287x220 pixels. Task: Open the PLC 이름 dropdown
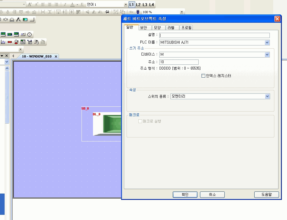(267, 43)
